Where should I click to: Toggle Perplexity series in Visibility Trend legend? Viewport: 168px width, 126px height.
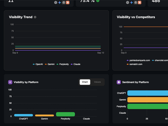(x=63, y=64)
